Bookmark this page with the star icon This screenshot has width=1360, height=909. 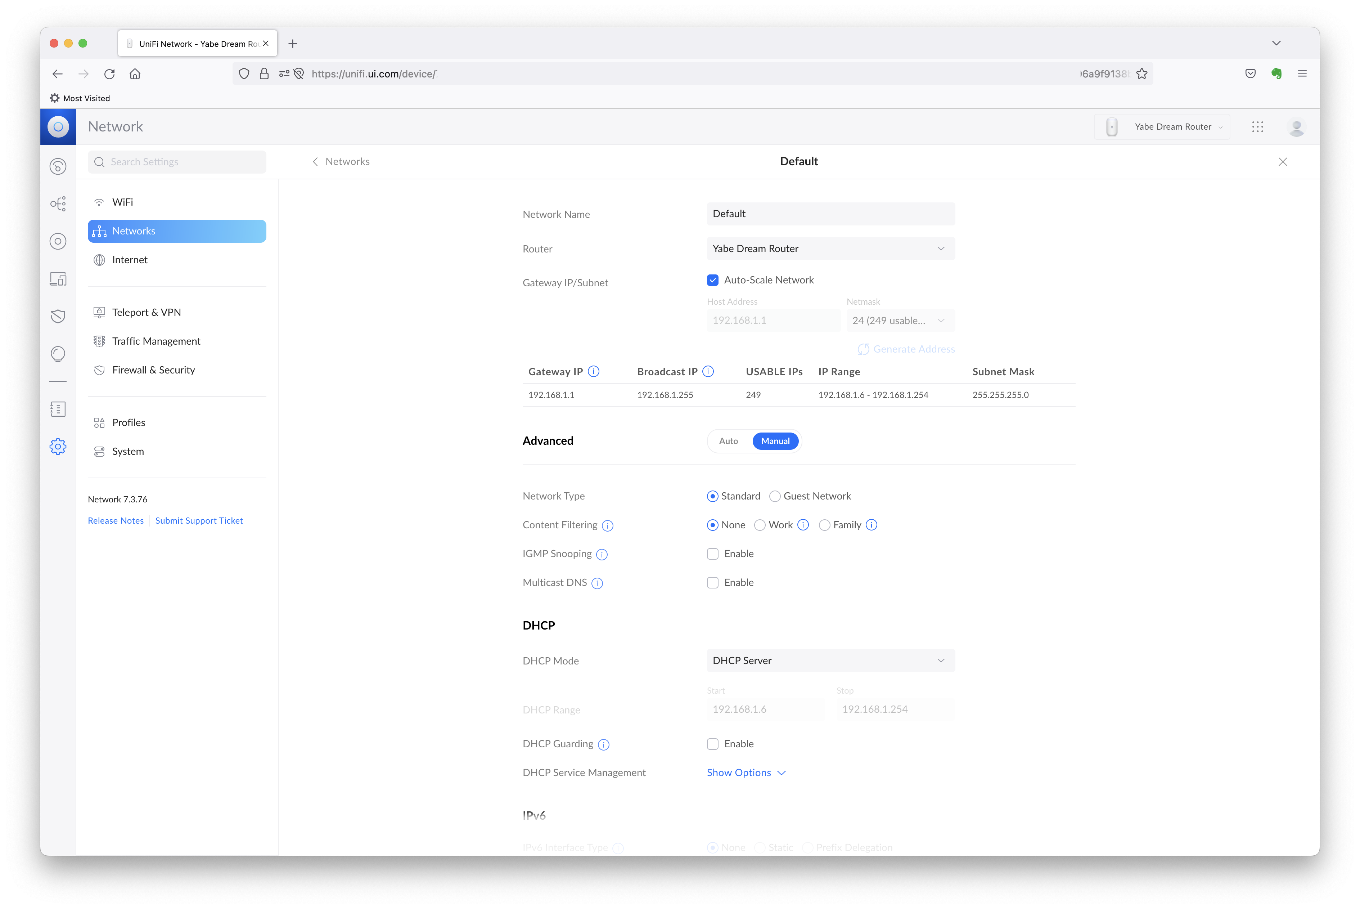click(x=1141, y=73)
